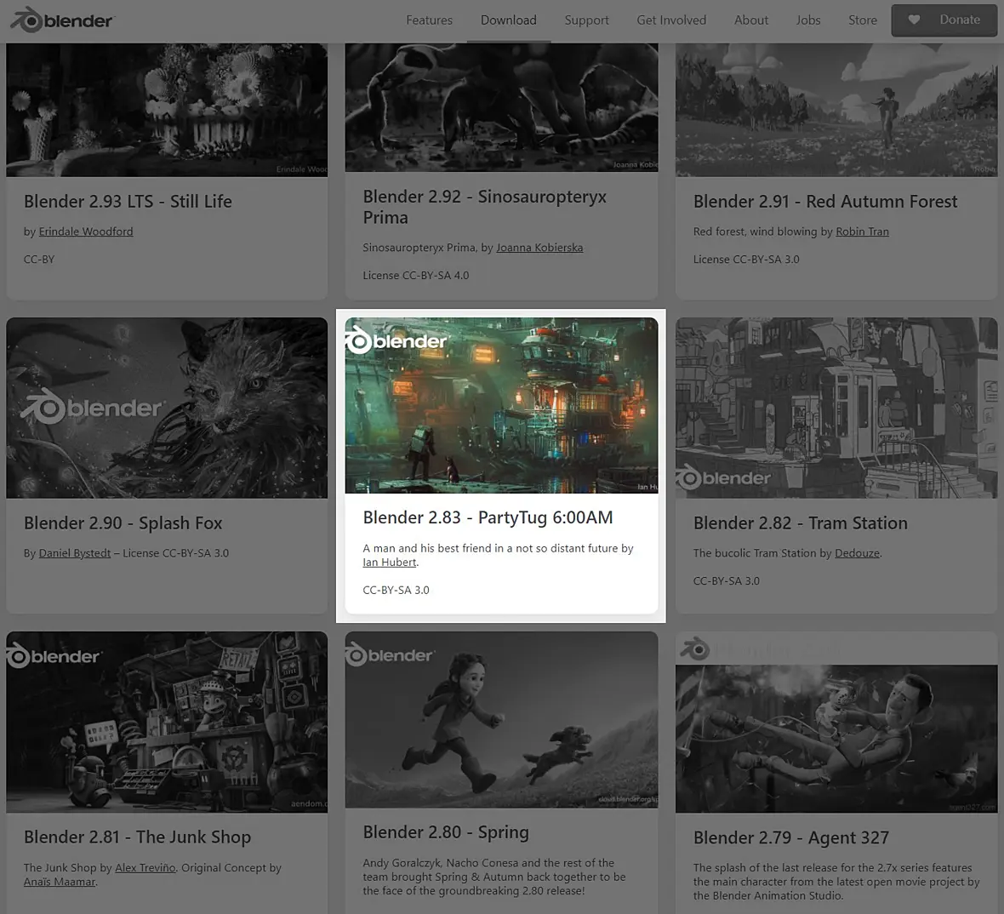This screenshot has width=1004, height=914.
Task: Go to Get Involved page
Action: coord(671,20)
